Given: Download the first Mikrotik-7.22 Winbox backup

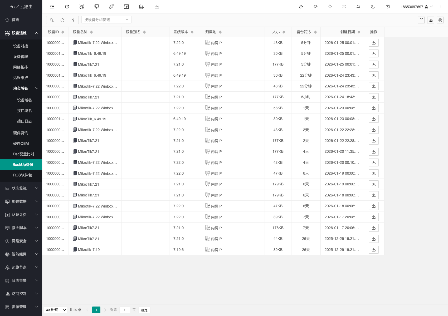Looking at the screenshot, I should tap(373, 43).
